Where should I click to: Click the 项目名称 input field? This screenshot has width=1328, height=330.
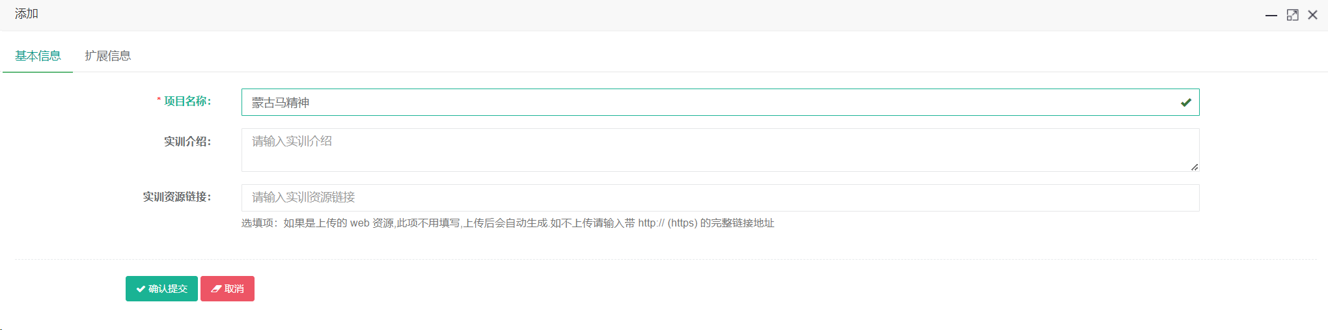coord(720,102)
